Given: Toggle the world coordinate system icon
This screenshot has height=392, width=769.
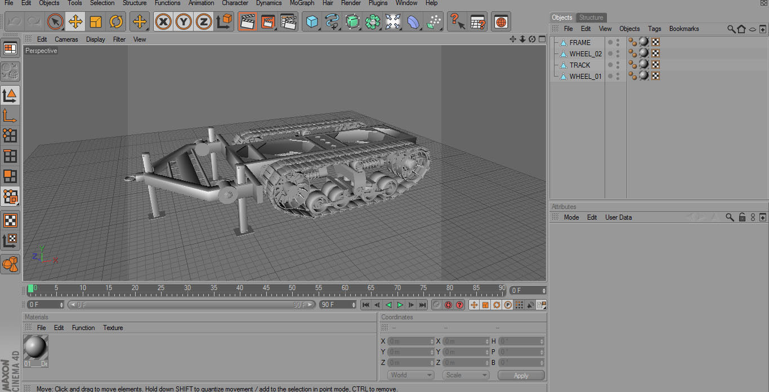Looking at the screenshot, I should 224,22.
